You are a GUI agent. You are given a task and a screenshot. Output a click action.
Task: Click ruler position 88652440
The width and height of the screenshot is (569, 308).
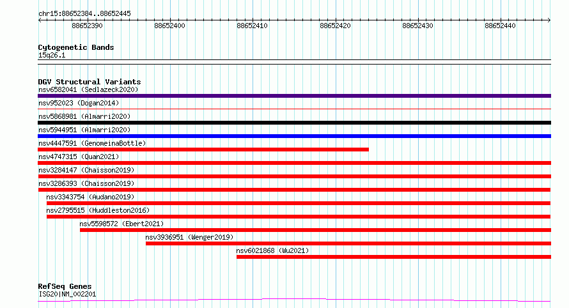point(500,26)
